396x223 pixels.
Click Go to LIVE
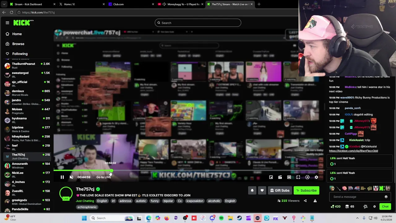pyautogui.click(x=104, y=177)
